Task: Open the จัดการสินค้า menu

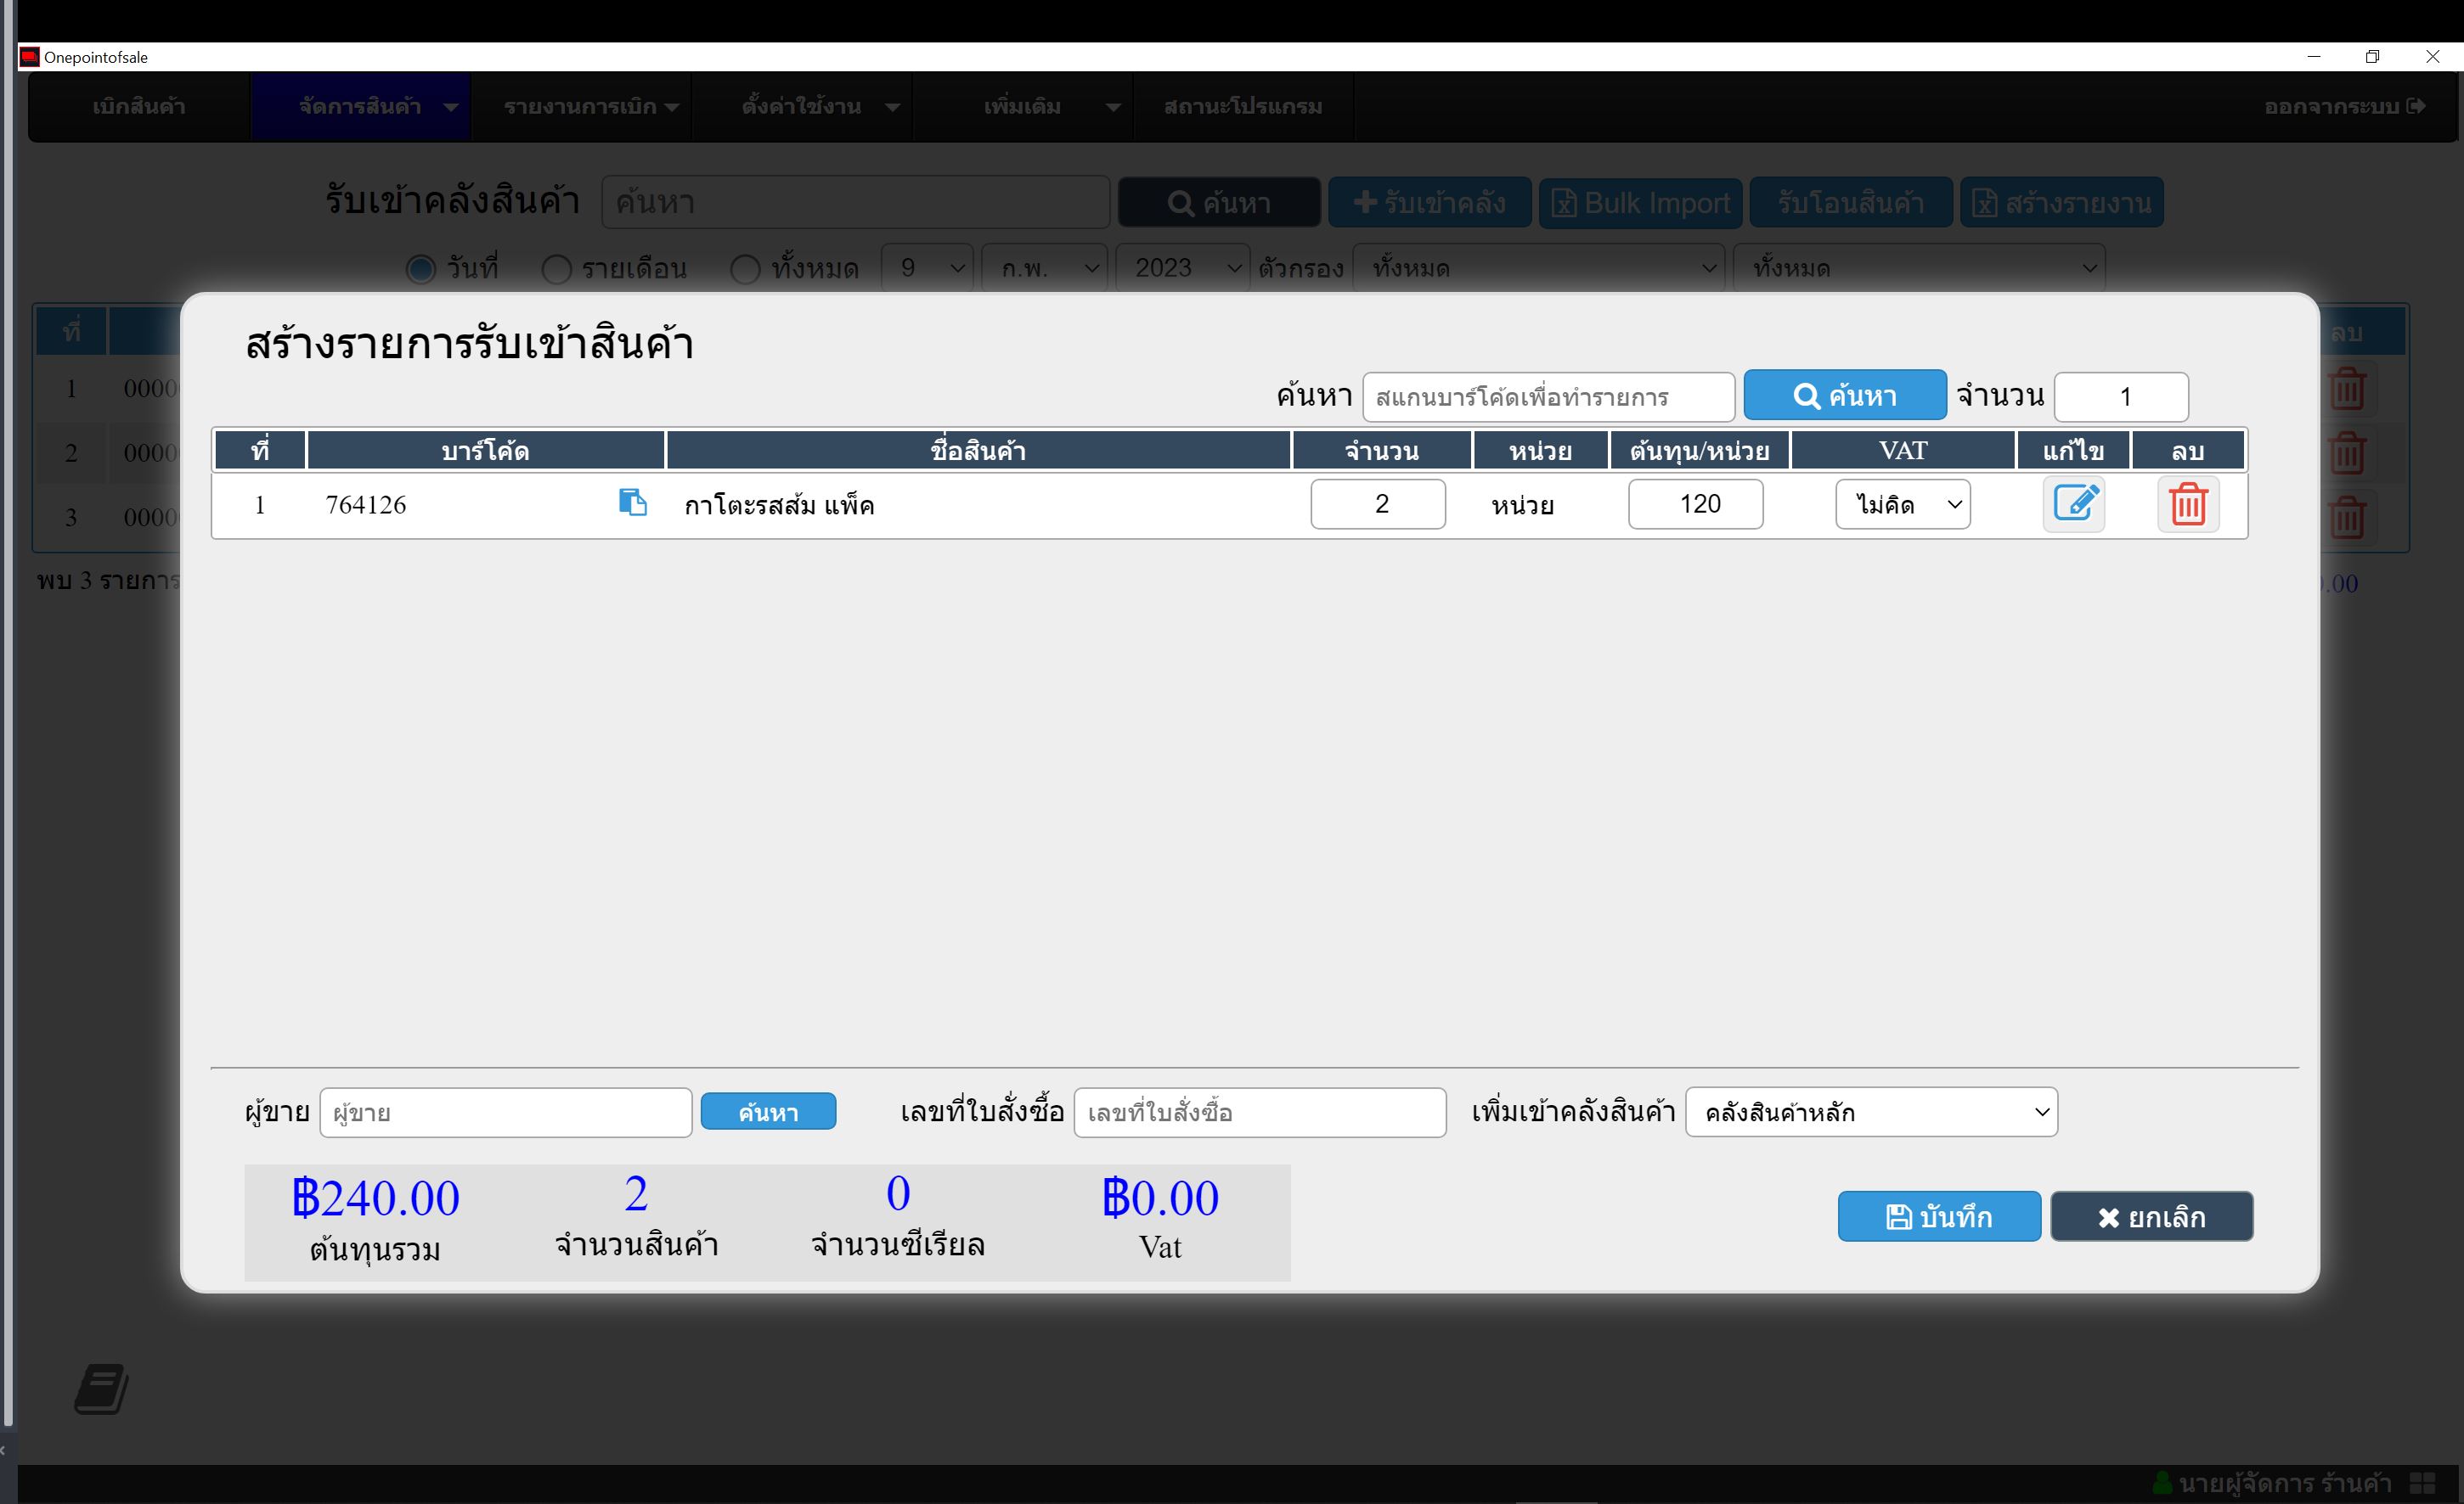Action: coord(360,106)
